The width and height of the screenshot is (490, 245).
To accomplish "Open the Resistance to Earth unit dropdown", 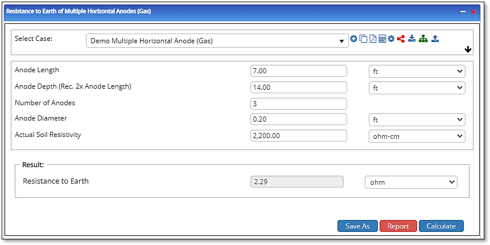I will pos(410,182).
